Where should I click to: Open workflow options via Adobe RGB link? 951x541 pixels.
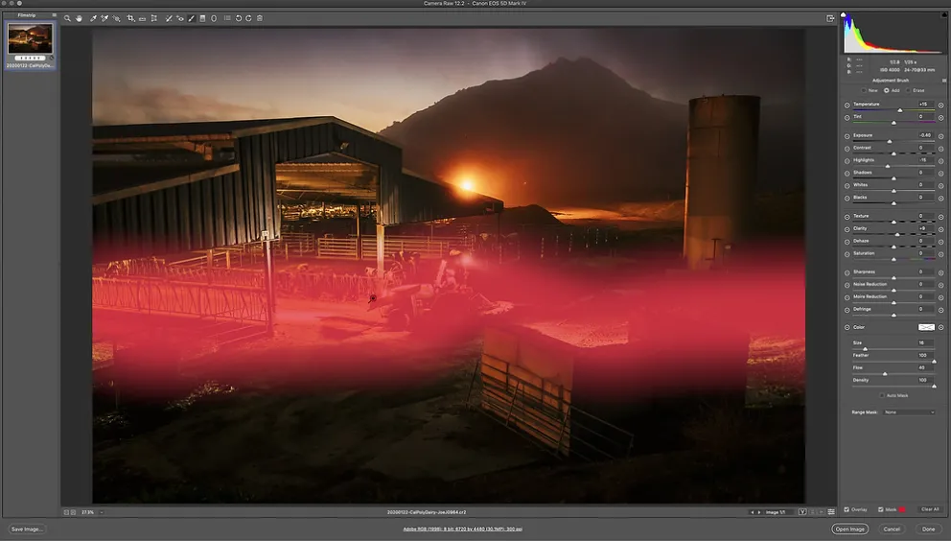(x=463, y=529)
